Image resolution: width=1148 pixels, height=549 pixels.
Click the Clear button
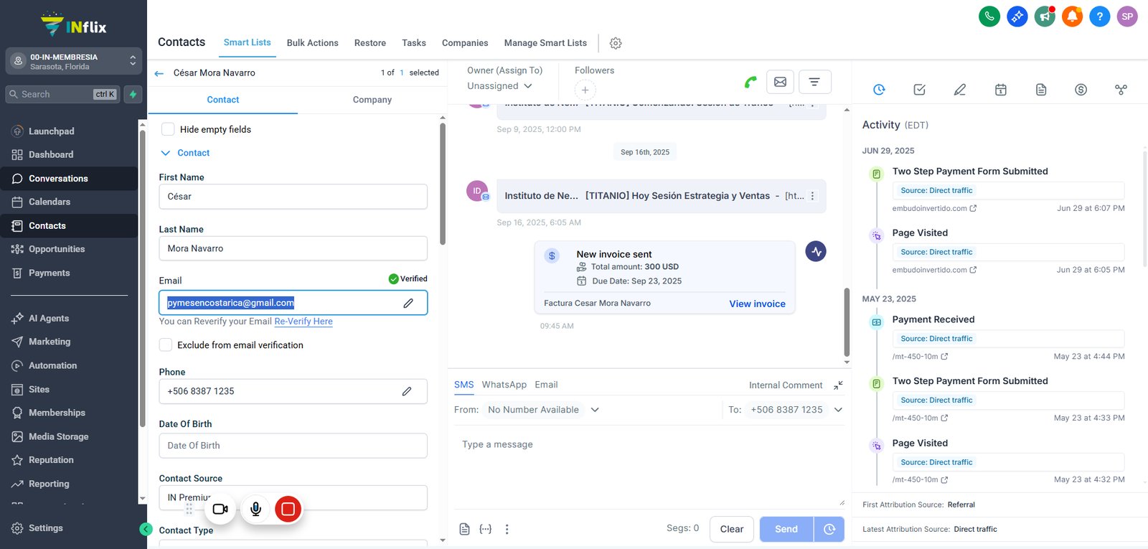[732, 529]
